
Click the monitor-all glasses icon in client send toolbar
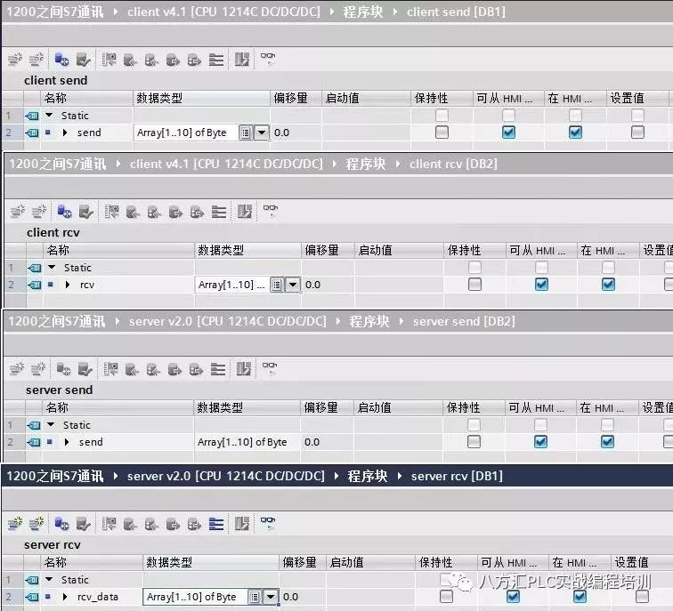[267, 60]
